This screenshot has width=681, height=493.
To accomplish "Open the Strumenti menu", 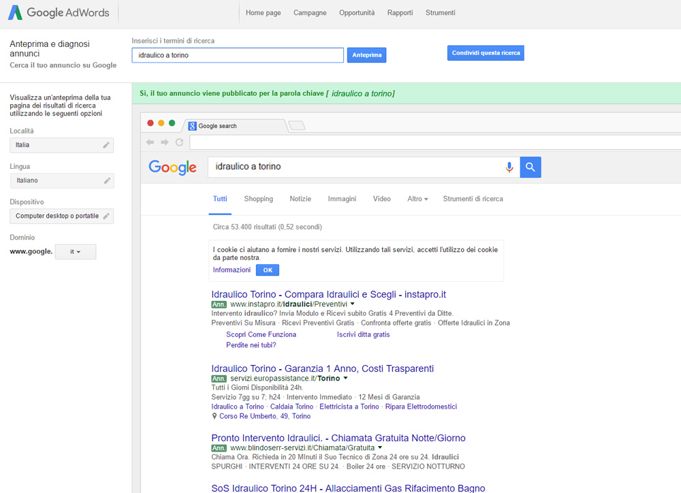I will (441, 13).
